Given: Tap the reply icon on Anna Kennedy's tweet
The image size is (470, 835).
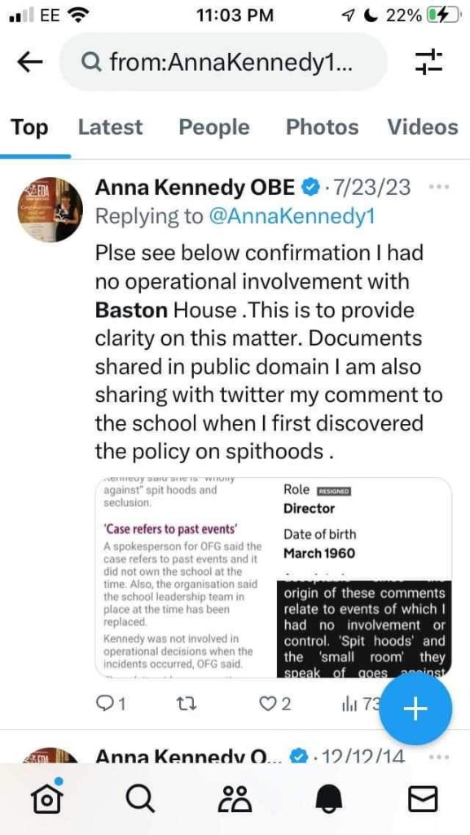Looking at the screenshot, I should pyautogui.click(x=106, y=705).
